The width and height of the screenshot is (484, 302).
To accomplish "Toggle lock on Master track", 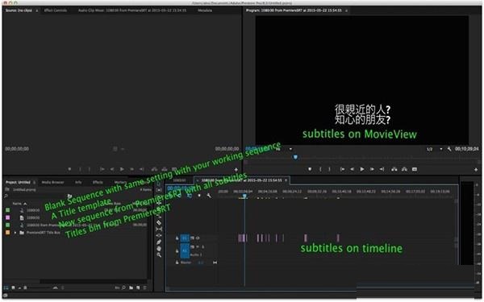I will click(x=177, y=263).
